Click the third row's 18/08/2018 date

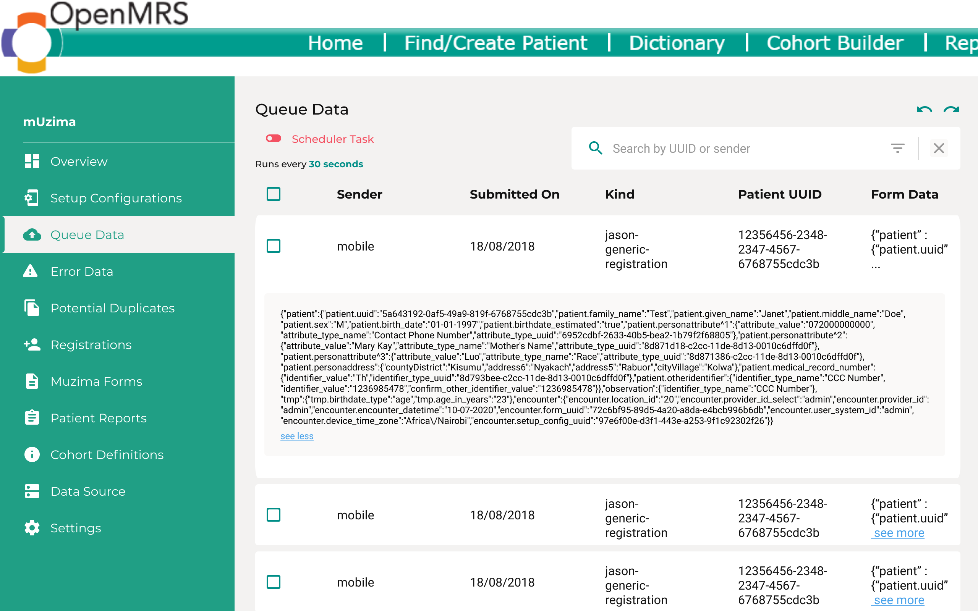point(502,582)
